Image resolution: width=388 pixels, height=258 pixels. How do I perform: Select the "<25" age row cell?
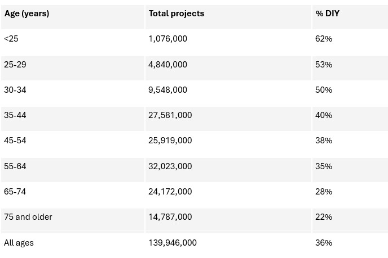point(11,39)
